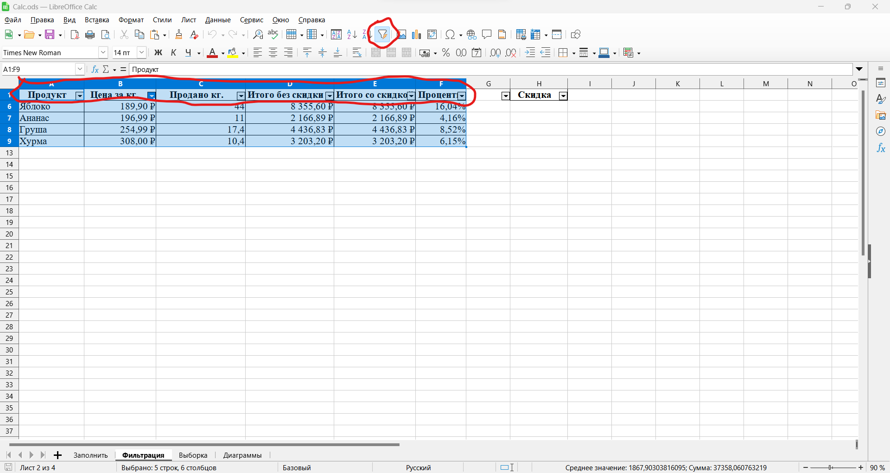This screenshot has width=890, height=473.
Task: Toggle Align Top vertical alignment
Action: (x=307, y=52)
